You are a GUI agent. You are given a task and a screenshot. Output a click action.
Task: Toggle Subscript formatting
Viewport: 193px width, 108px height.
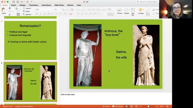coord(56,13)
